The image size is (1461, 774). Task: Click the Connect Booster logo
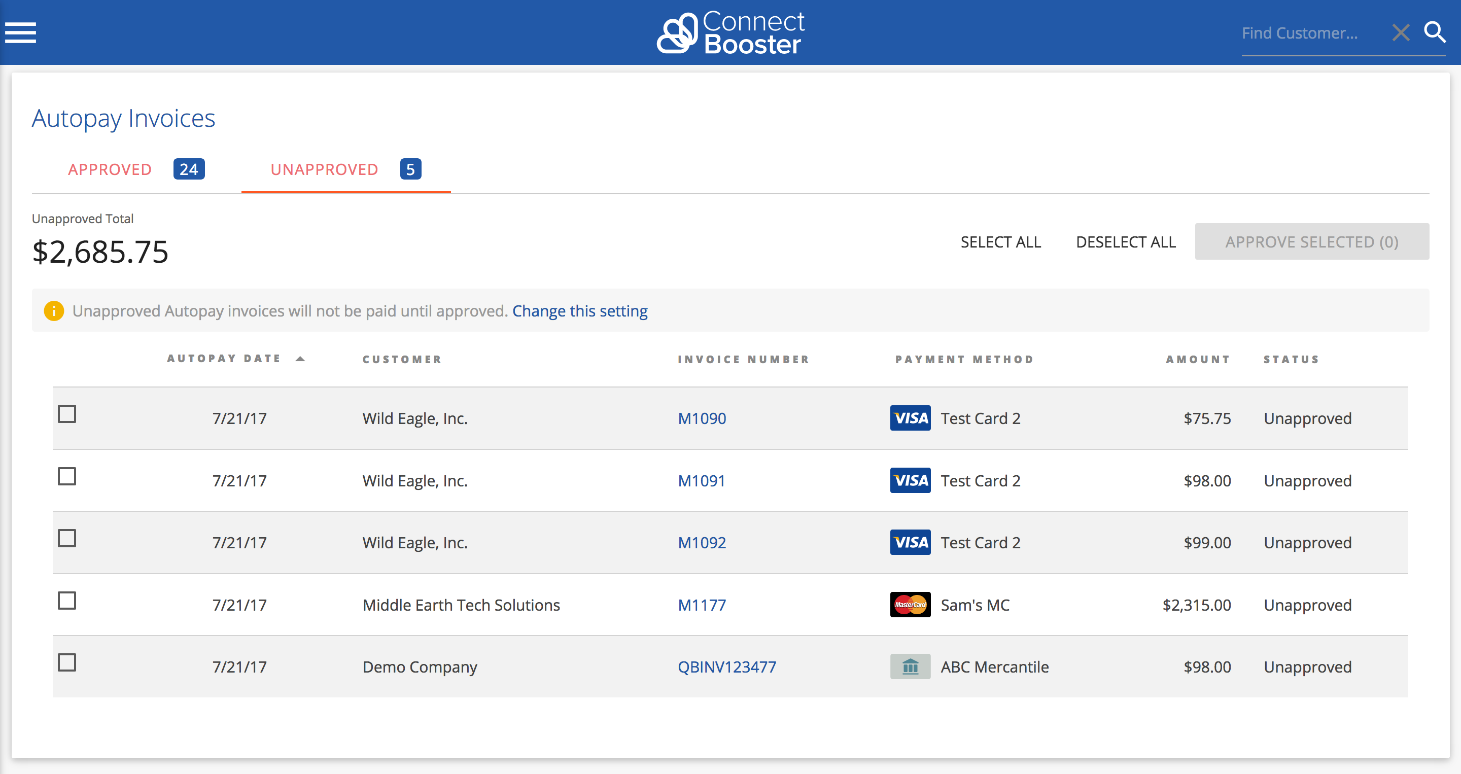[730, 33]
